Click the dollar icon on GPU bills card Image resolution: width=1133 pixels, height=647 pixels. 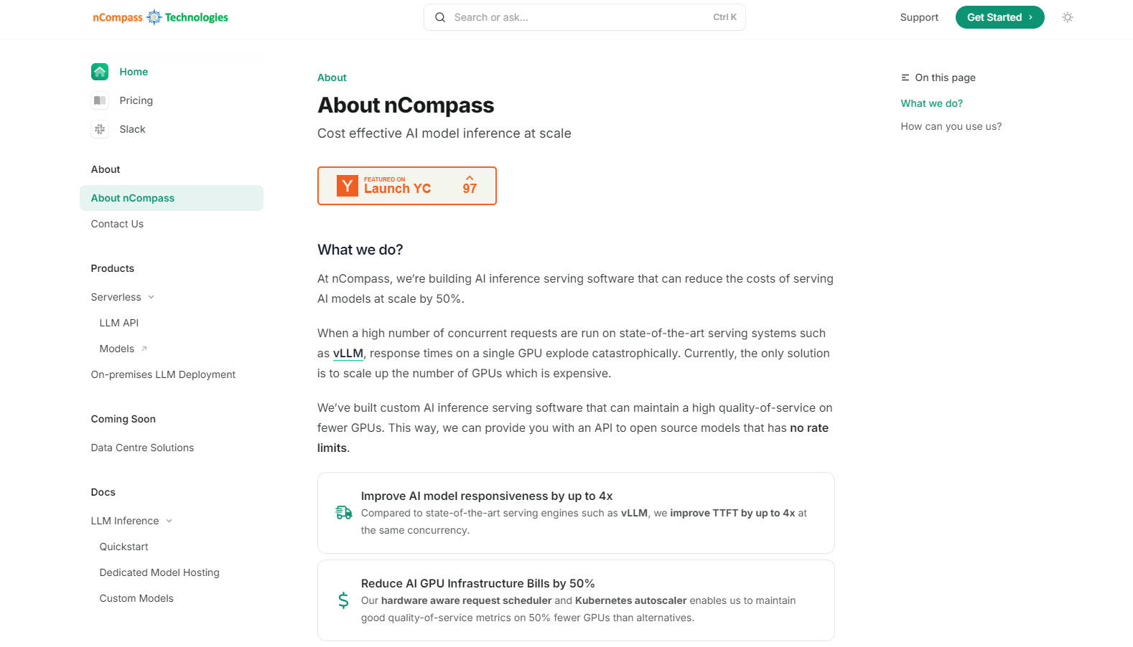(x=343, y=600)
